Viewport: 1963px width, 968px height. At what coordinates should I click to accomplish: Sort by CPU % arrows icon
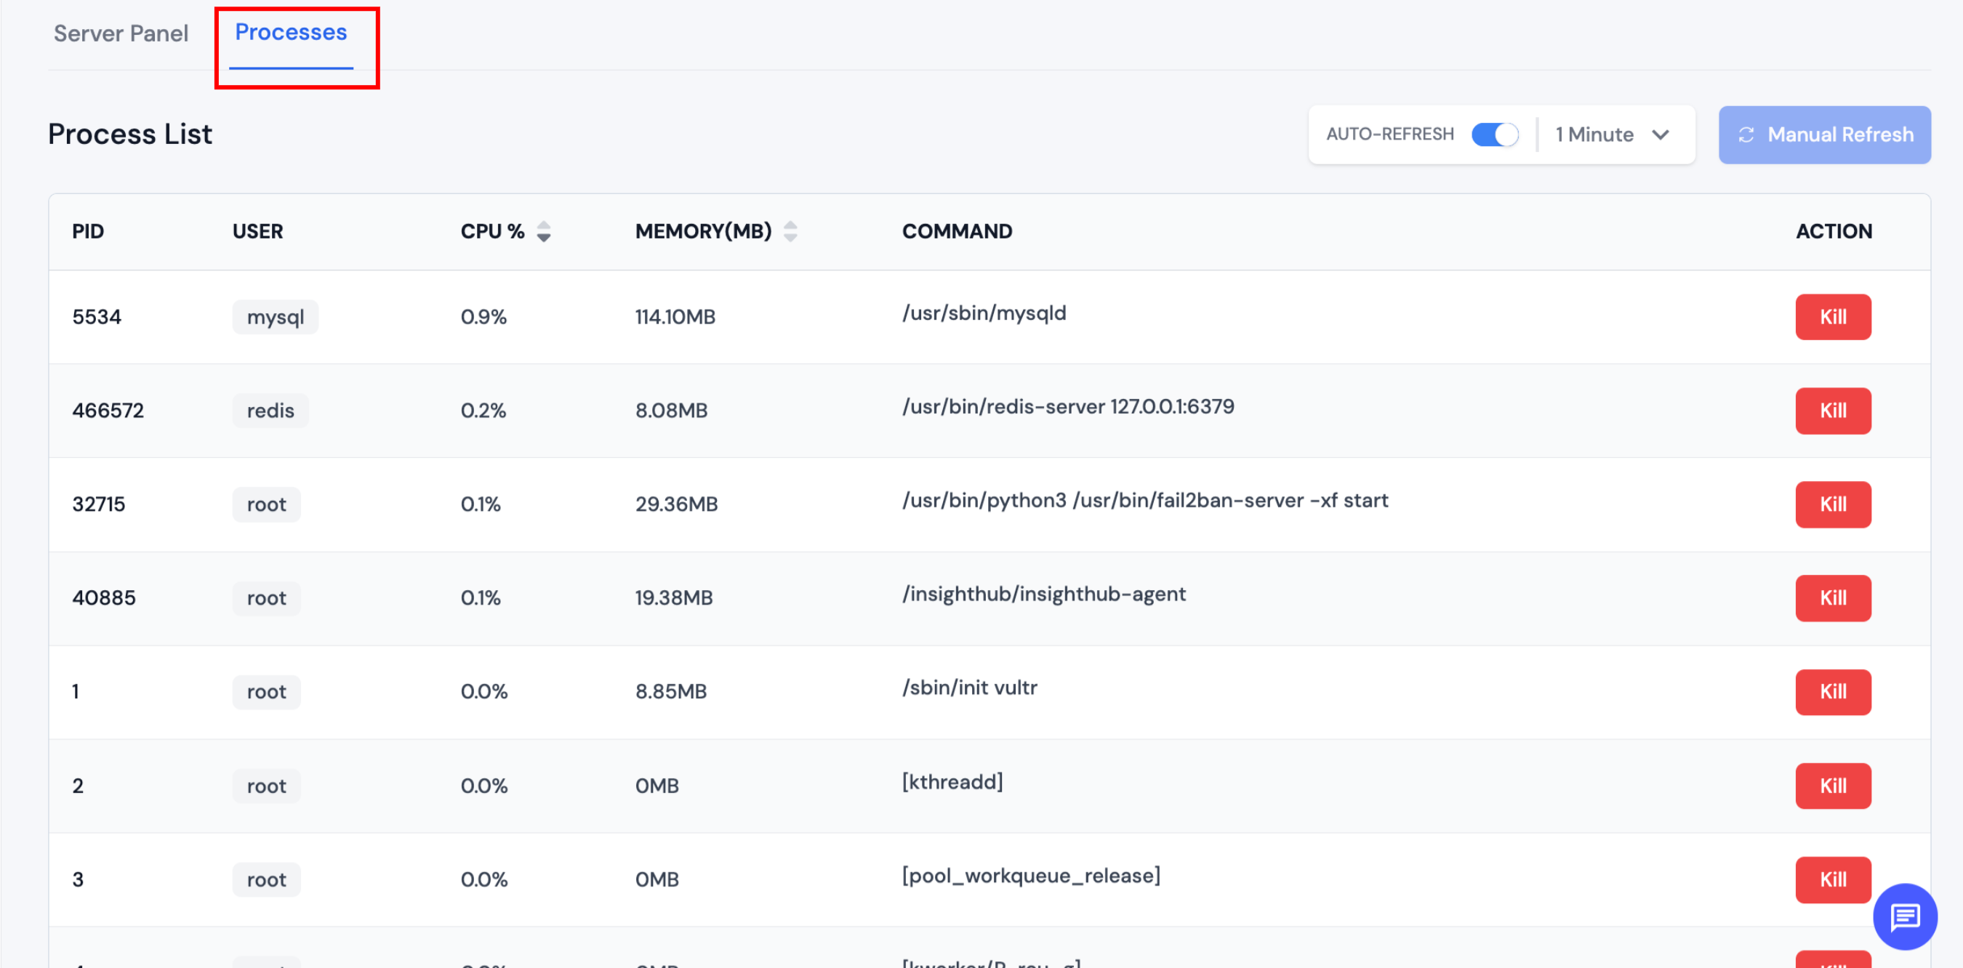[x=543, y=232]
